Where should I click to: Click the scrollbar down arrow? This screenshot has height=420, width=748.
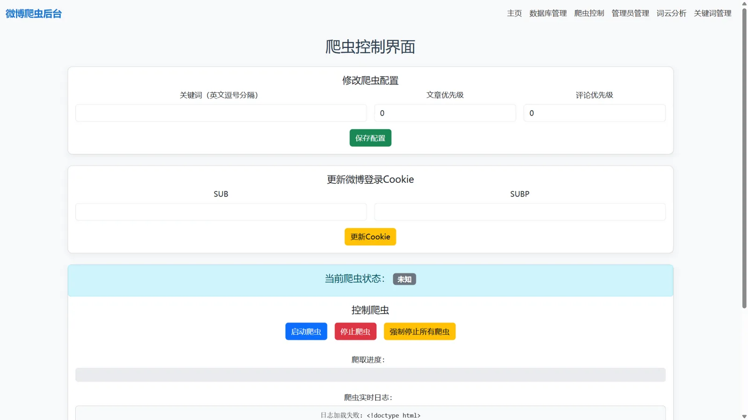744,416
